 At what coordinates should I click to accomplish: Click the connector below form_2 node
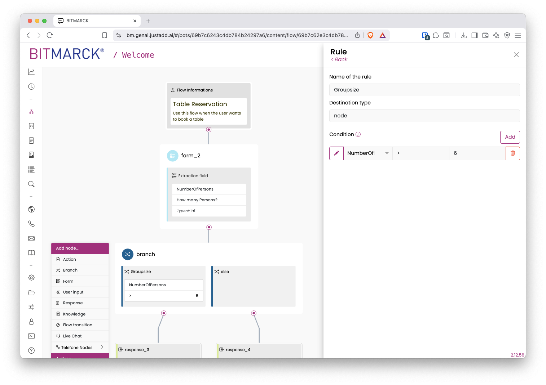click(209, 227)
